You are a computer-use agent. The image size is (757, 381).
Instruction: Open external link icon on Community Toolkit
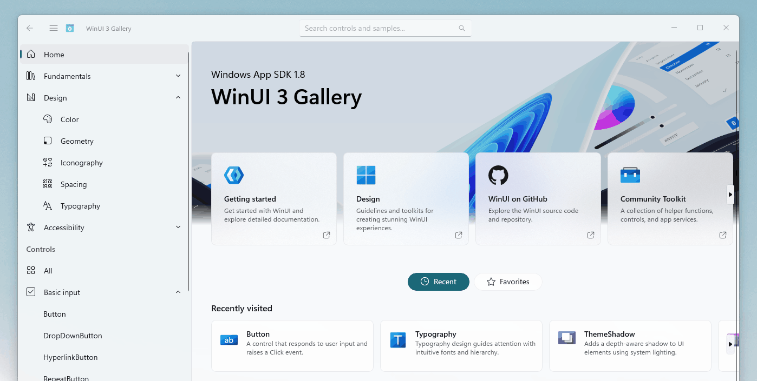[723, 235]
